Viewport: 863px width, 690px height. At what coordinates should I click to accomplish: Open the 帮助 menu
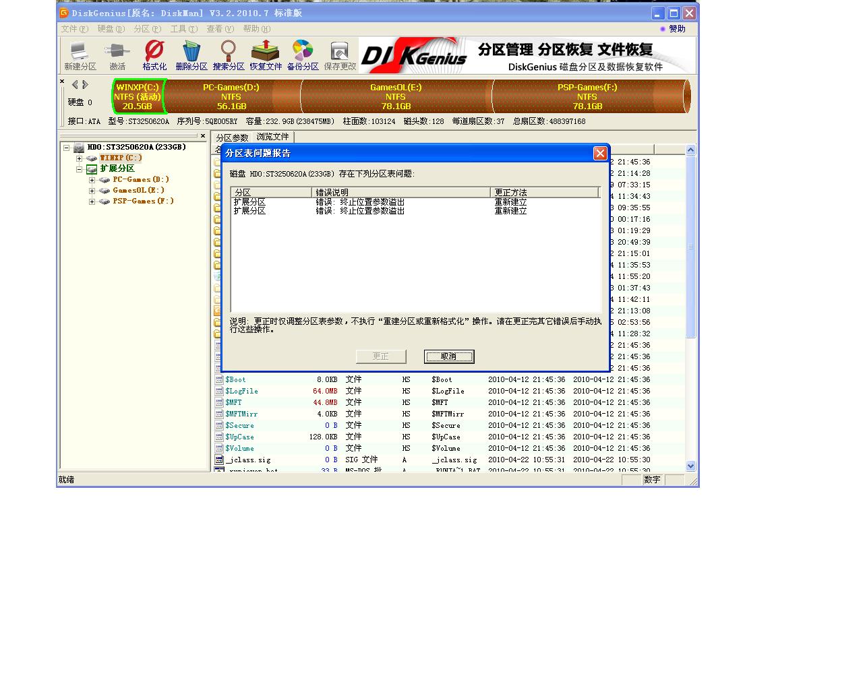pos(257,29)
